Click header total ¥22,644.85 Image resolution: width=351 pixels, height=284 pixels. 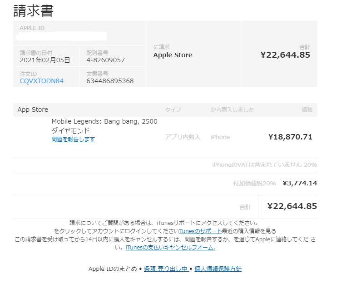(x=285, y=55)
